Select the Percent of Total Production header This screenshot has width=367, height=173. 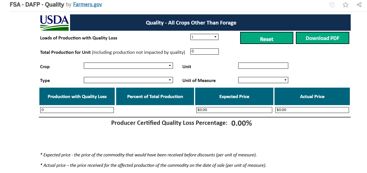(x=155, y=96)
